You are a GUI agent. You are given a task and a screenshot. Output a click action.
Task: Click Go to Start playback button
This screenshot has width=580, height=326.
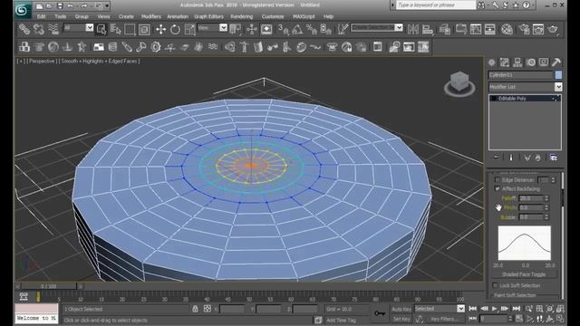coord(473,309)
